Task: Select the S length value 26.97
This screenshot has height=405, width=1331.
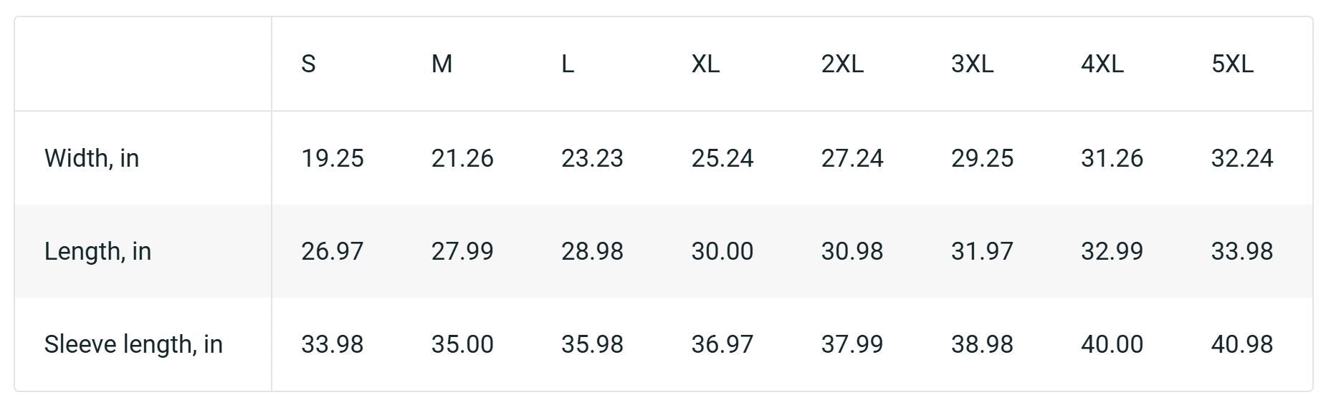Action: click(332, 251)
